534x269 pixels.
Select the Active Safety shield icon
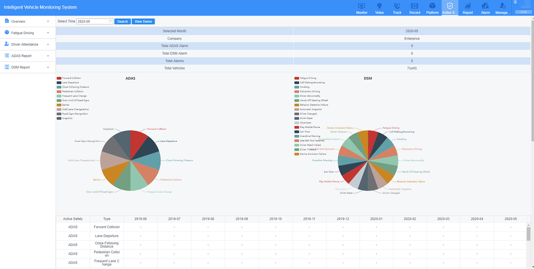[450, 6]
